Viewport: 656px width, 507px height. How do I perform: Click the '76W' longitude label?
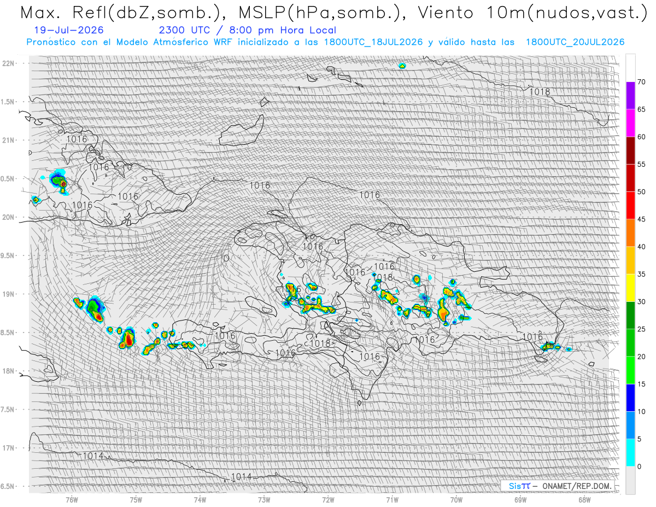click(72, 499)
